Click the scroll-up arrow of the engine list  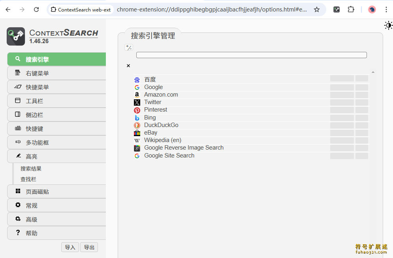click(373, 72)
